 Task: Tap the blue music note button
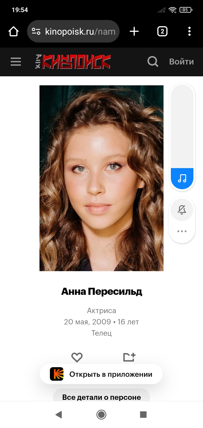tap(182, 179)
